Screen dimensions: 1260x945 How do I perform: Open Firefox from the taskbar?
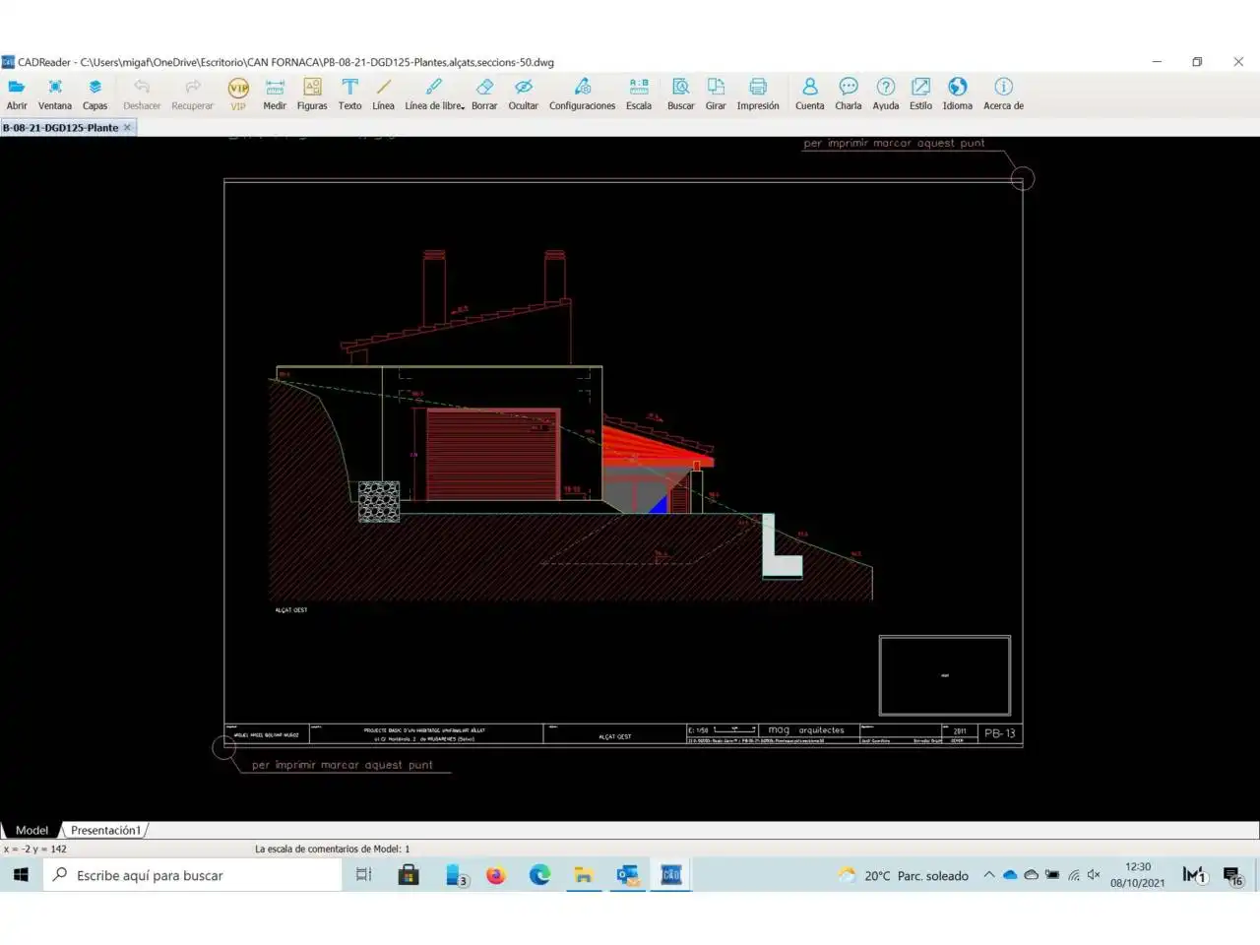pyautogui.click(x=495, y=875)
